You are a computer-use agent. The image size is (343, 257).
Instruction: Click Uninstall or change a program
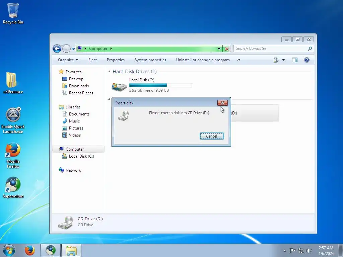(203, 60)
